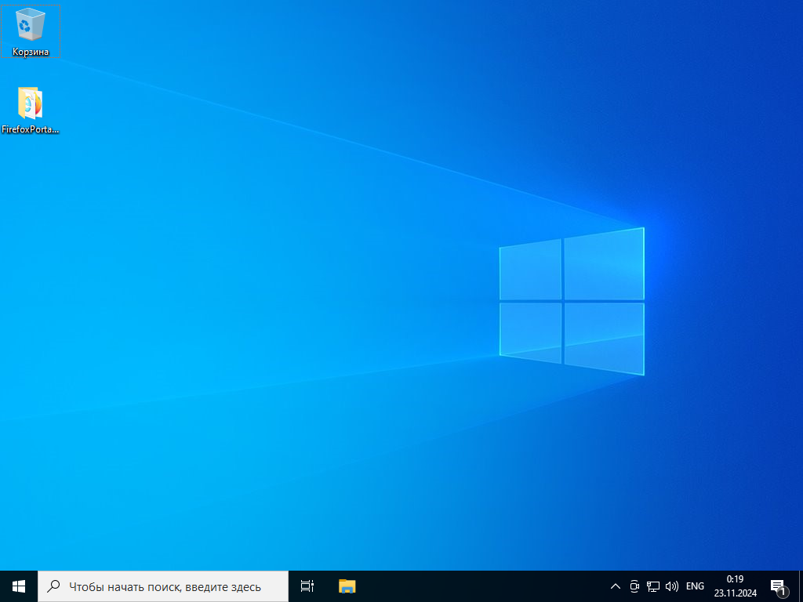This screenshot has height=602, width=803.
Task: Open the Windows Start menu
Action: tap(19, 586)
